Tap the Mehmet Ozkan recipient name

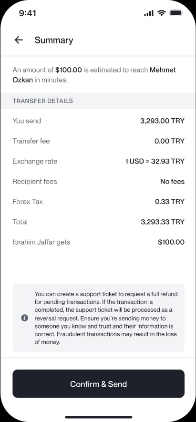[94, 75]
